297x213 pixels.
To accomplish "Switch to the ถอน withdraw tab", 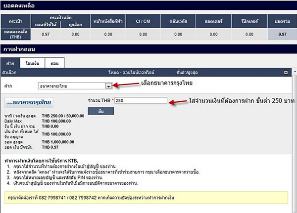I will 55,63.
